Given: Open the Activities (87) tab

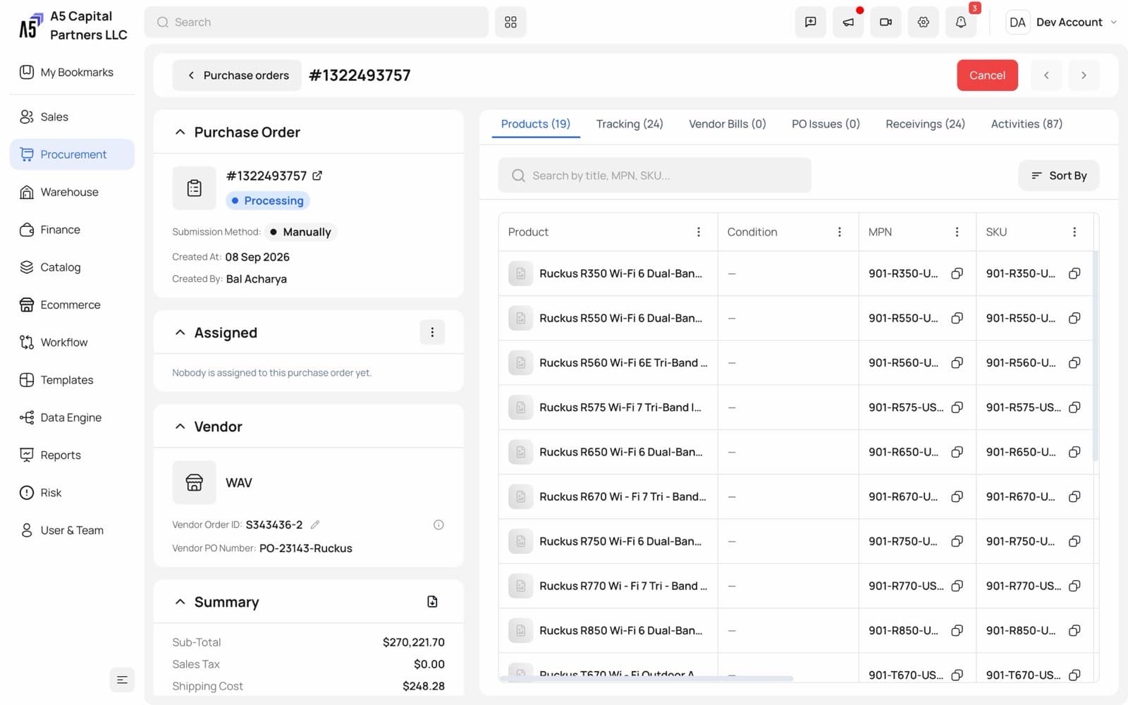Looking at the screenshot, I should point(1026,124).
